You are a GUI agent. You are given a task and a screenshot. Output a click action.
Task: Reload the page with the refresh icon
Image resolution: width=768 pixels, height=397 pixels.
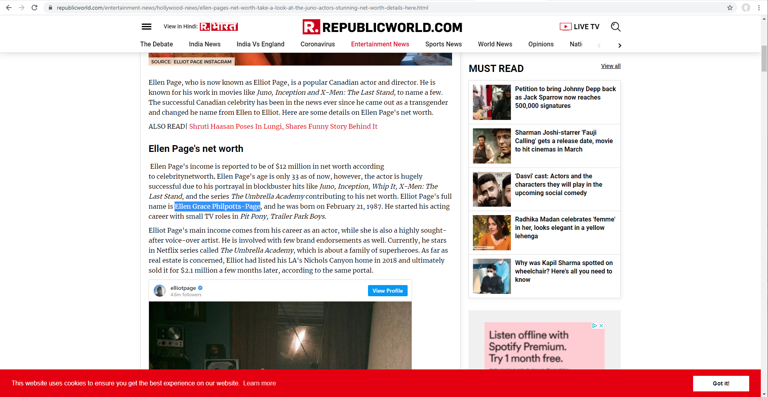tap(34, 8)
